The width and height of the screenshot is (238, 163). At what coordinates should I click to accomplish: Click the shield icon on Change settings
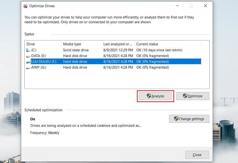pyautogui.click(x=176, y=119)
